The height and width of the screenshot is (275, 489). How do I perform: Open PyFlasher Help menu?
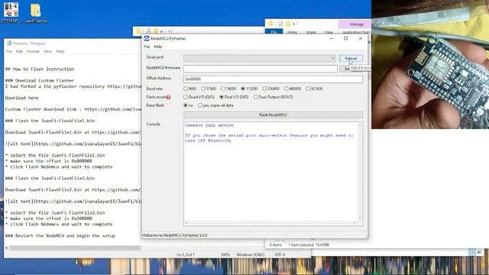tap(158, 47)
